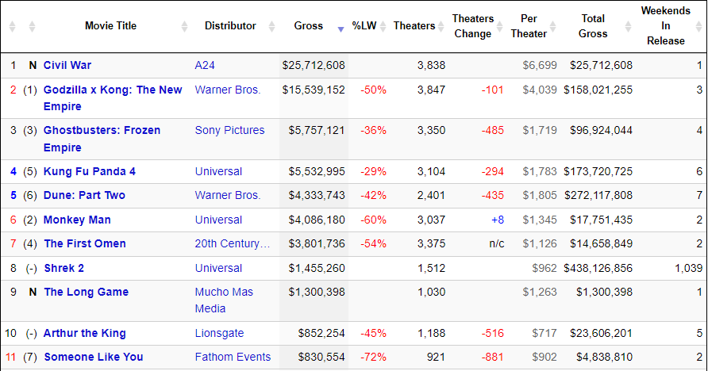Open The Long Game link

(x=87, y=292)
